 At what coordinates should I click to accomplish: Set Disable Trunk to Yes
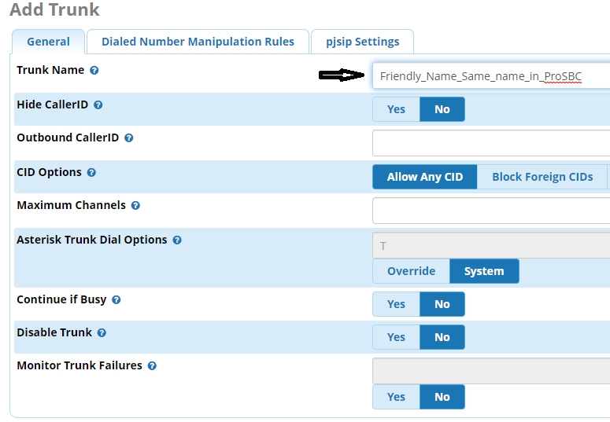(396, 337)
